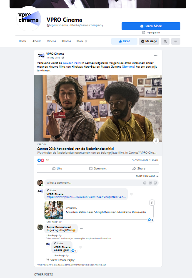Click the 19 May 2018 post date
192x278 pixels.
pyautogui.click(x=53, y=58)
